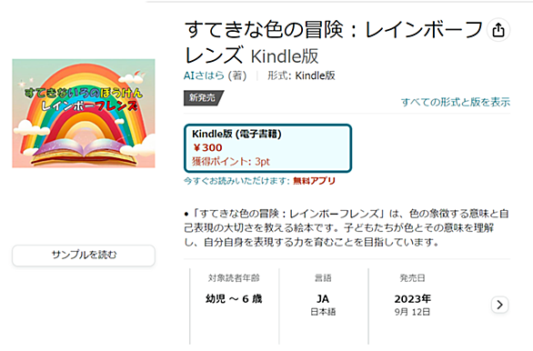Open the rainbow book cover image
Image resolution: width=533 pixels, height=351 pixels.
pos(84,113)
